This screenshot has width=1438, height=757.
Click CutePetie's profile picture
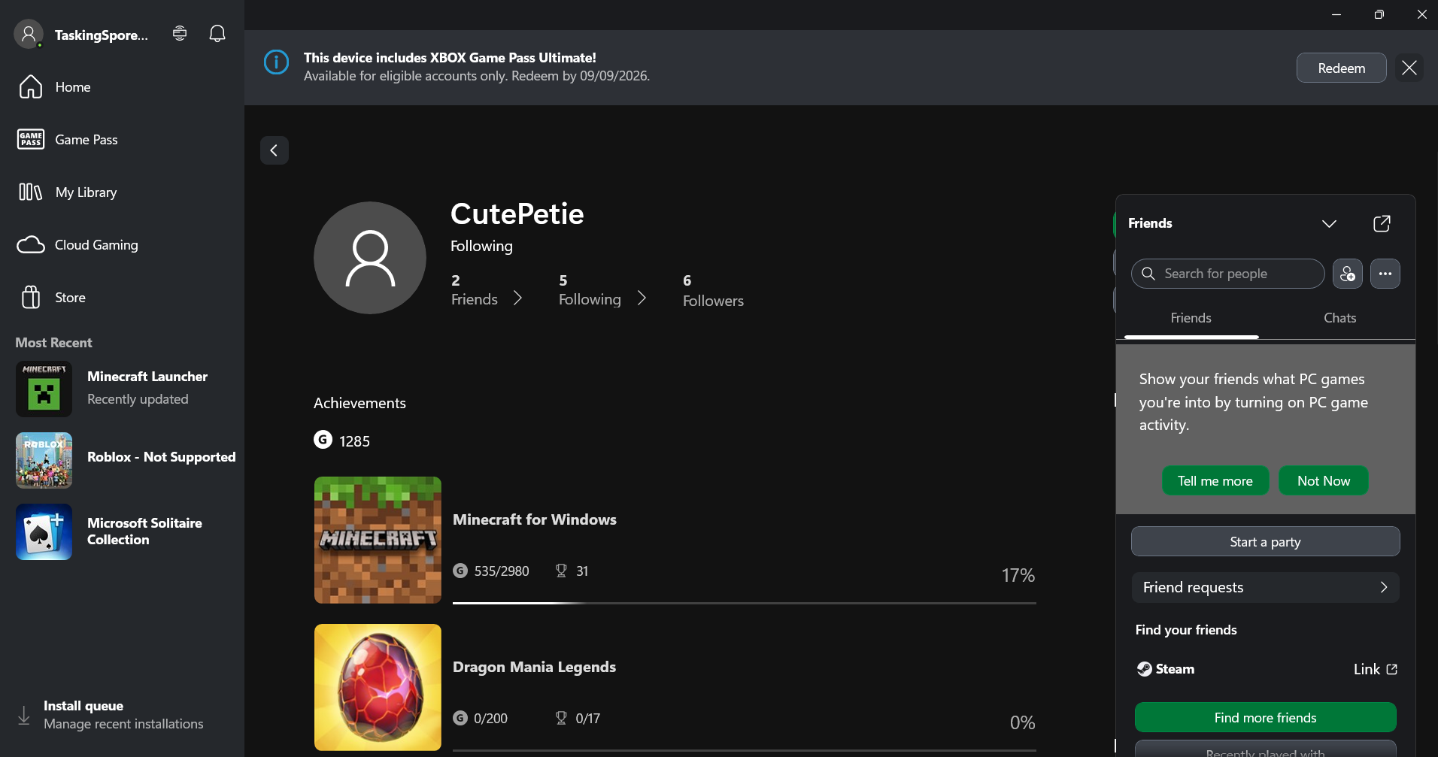370,258
